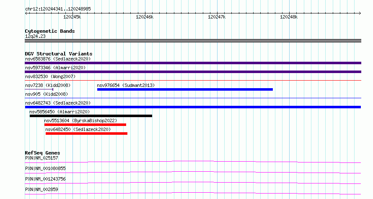The width and height of the screenshot is (373, 199).
Task: Open variant nsv5856450 (Almarri2020) label
Action: (60, 112)
